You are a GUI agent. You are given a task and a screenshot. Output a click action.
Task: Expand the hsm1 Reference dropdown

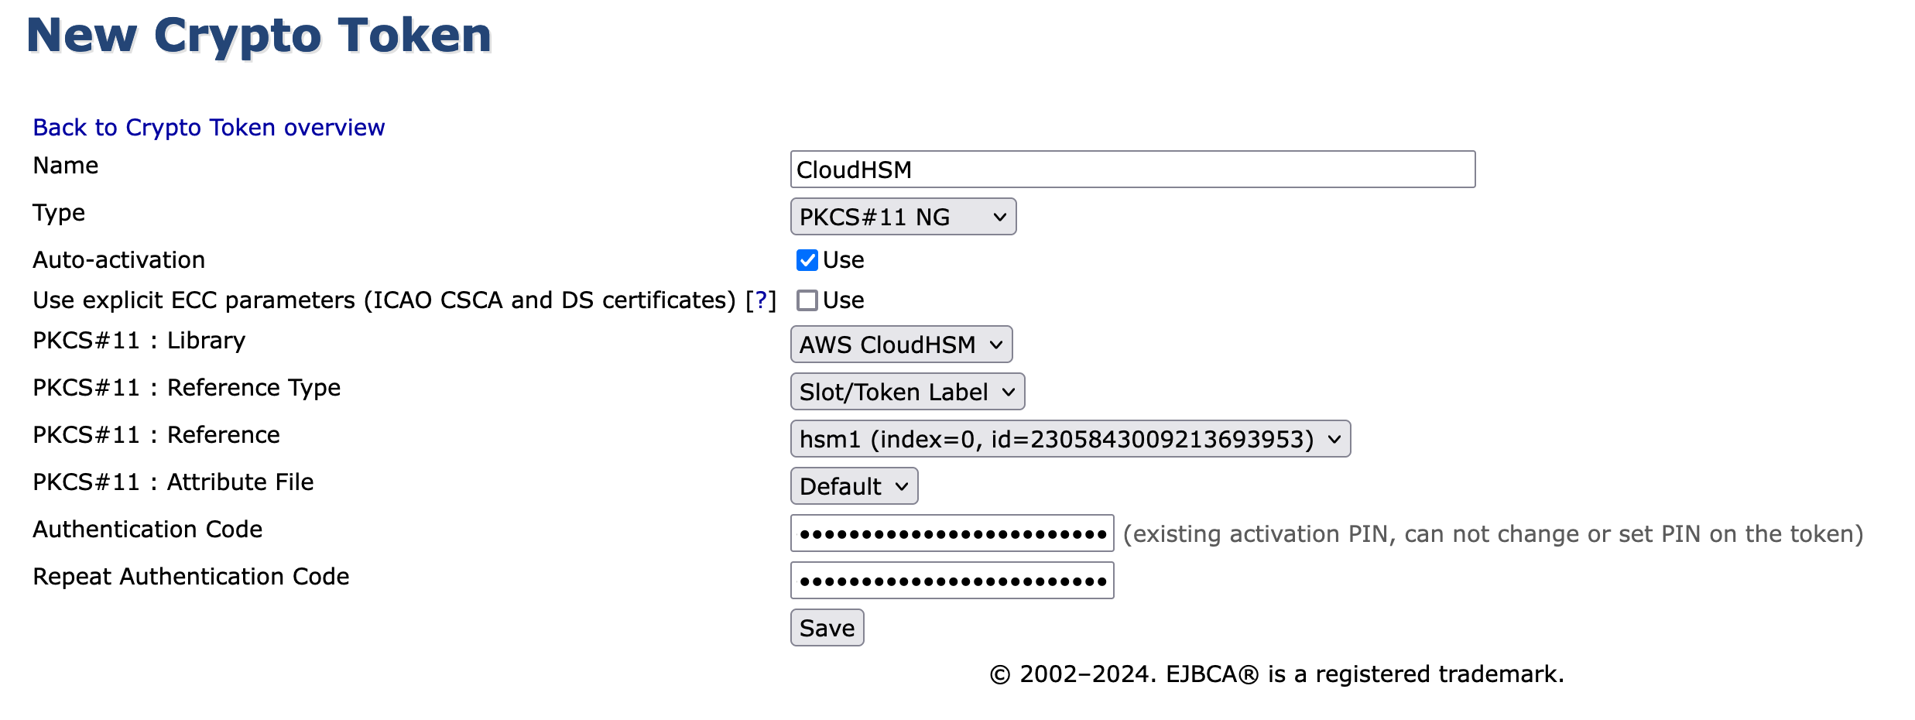tap(1070, 439)
